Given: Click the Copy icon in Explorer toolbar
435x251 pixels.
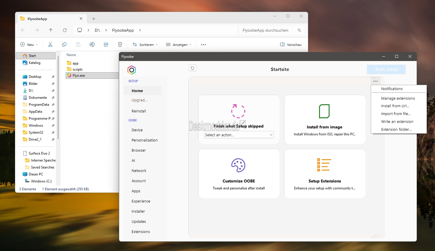Looking at the screenshot, I should click(x=64, y=44).
